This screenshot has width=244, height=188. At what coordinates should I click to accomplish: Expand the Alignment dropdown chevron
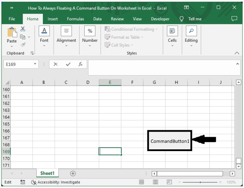pos(66,46)
